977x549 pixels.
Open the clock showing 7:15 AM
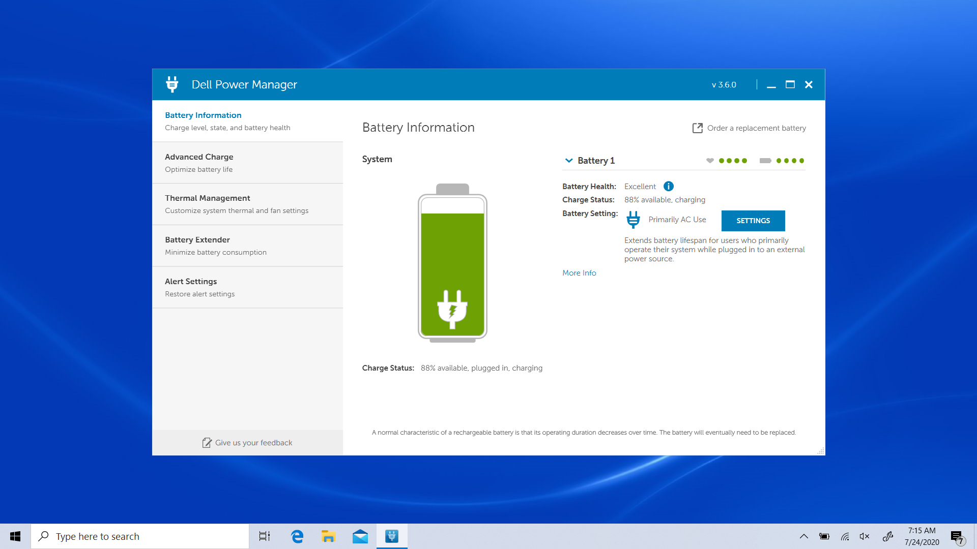pos(922,536)
